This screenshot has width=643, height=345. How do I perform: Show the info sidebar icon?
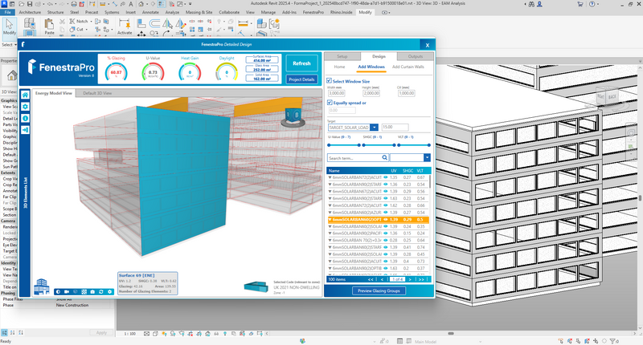click(x=25, y=118)
